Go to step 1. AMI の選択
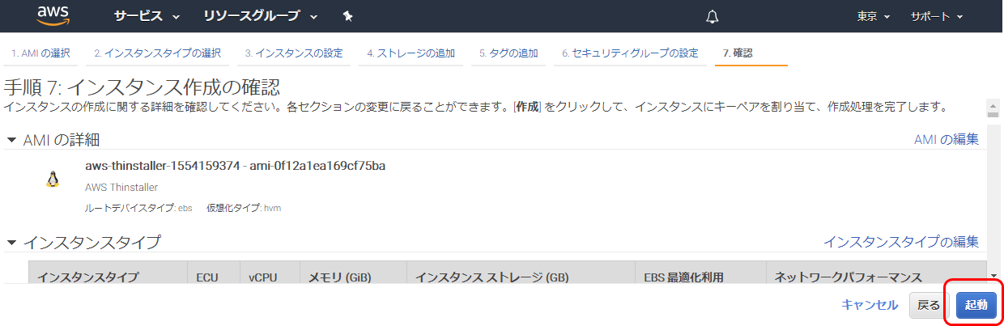The image size is (1004, 326). [40, 53]
